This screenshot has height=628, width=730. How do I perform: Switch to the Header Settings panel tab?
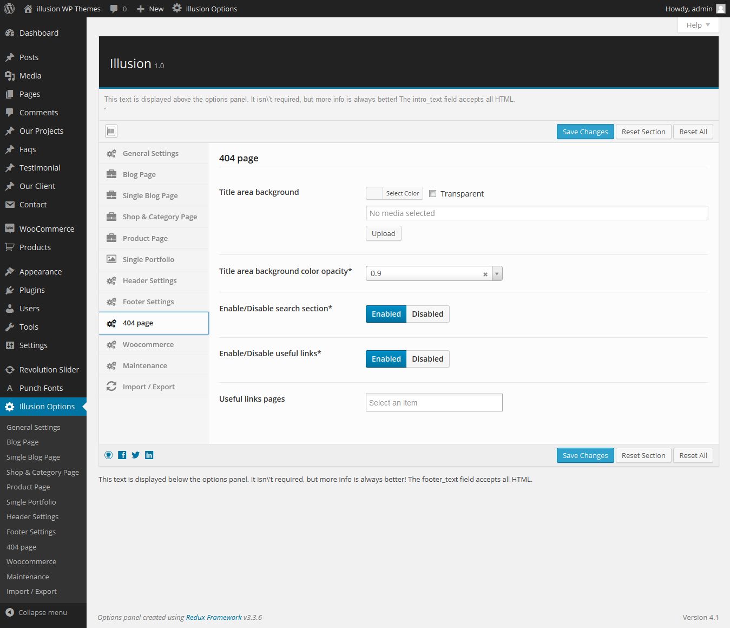coord(154,280)
